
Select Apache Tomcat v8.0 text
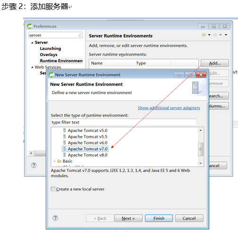pos(88,155)
